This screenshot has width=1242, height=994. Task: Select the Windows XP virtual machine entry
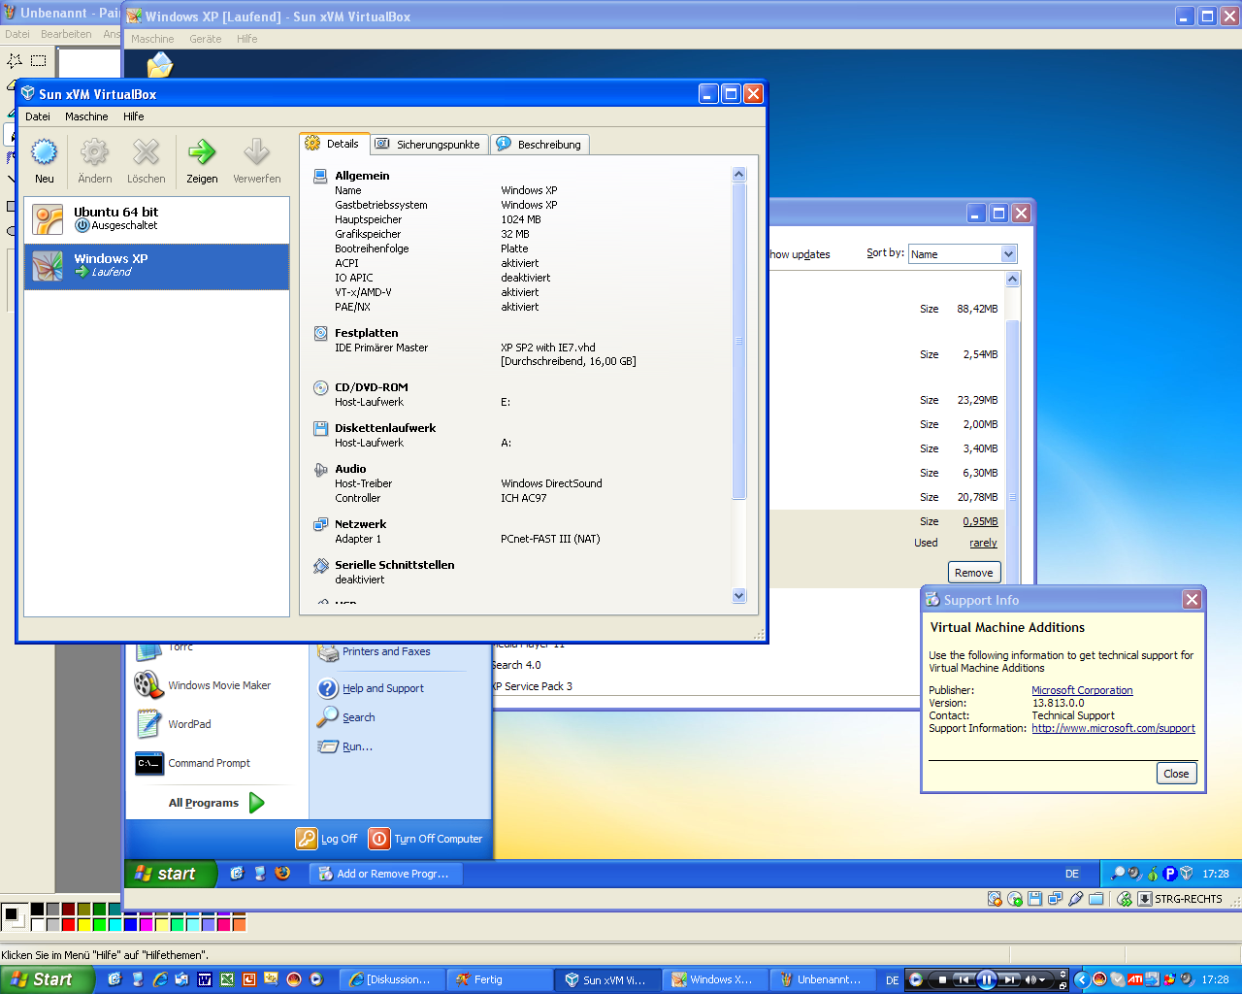click(x=156, y=266)
